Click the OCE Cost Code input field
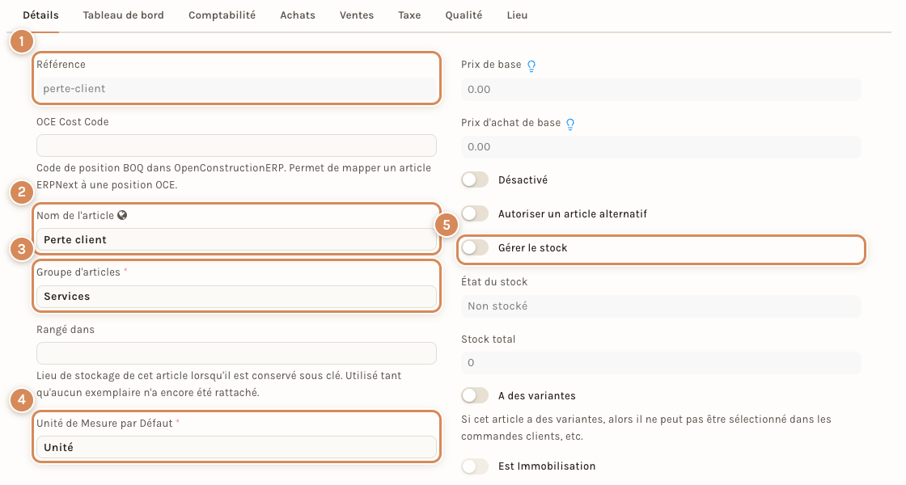This screenshot has width=906, height=485. (x=236, y=145)
